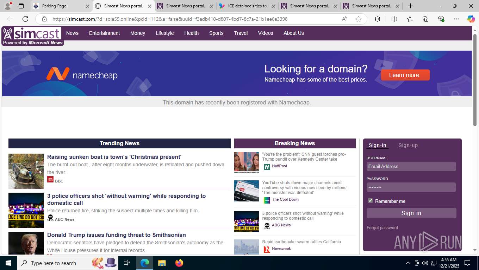
Task: Open the Videos menu item
Action: tap(266, 33)
